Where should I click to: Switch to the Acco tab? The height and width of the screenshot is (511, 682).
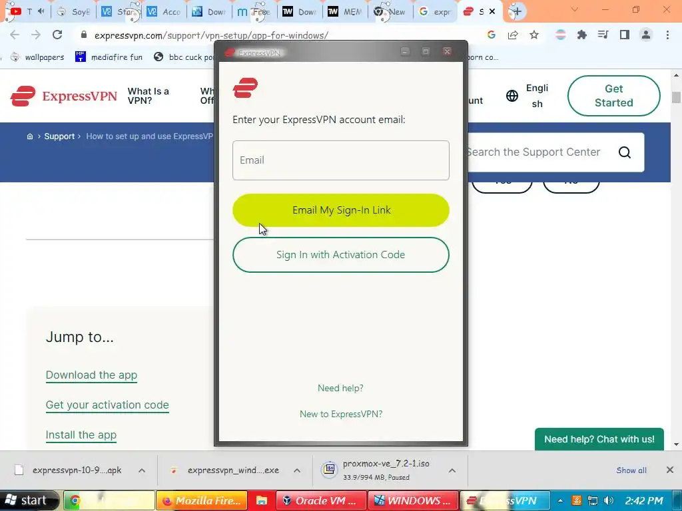[x=165, y=12]
